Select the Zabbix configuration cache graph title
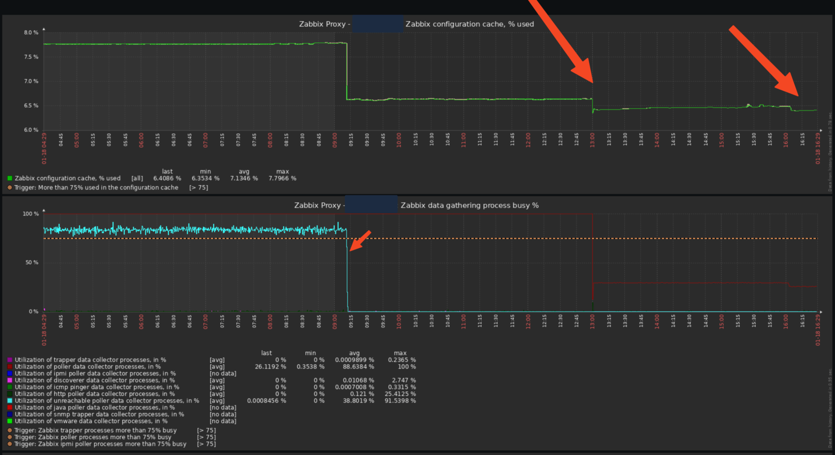Image resolution: width=835 pixels, height=455 pixels. tap(416, 24)
